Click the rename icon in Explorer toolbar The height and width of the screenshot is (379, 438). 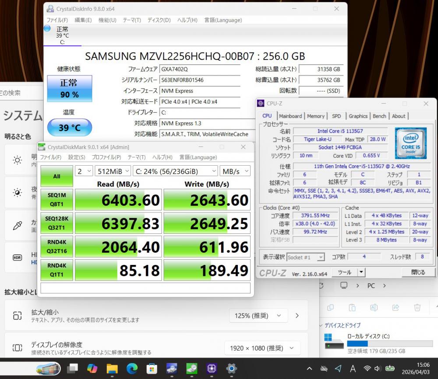374,307
